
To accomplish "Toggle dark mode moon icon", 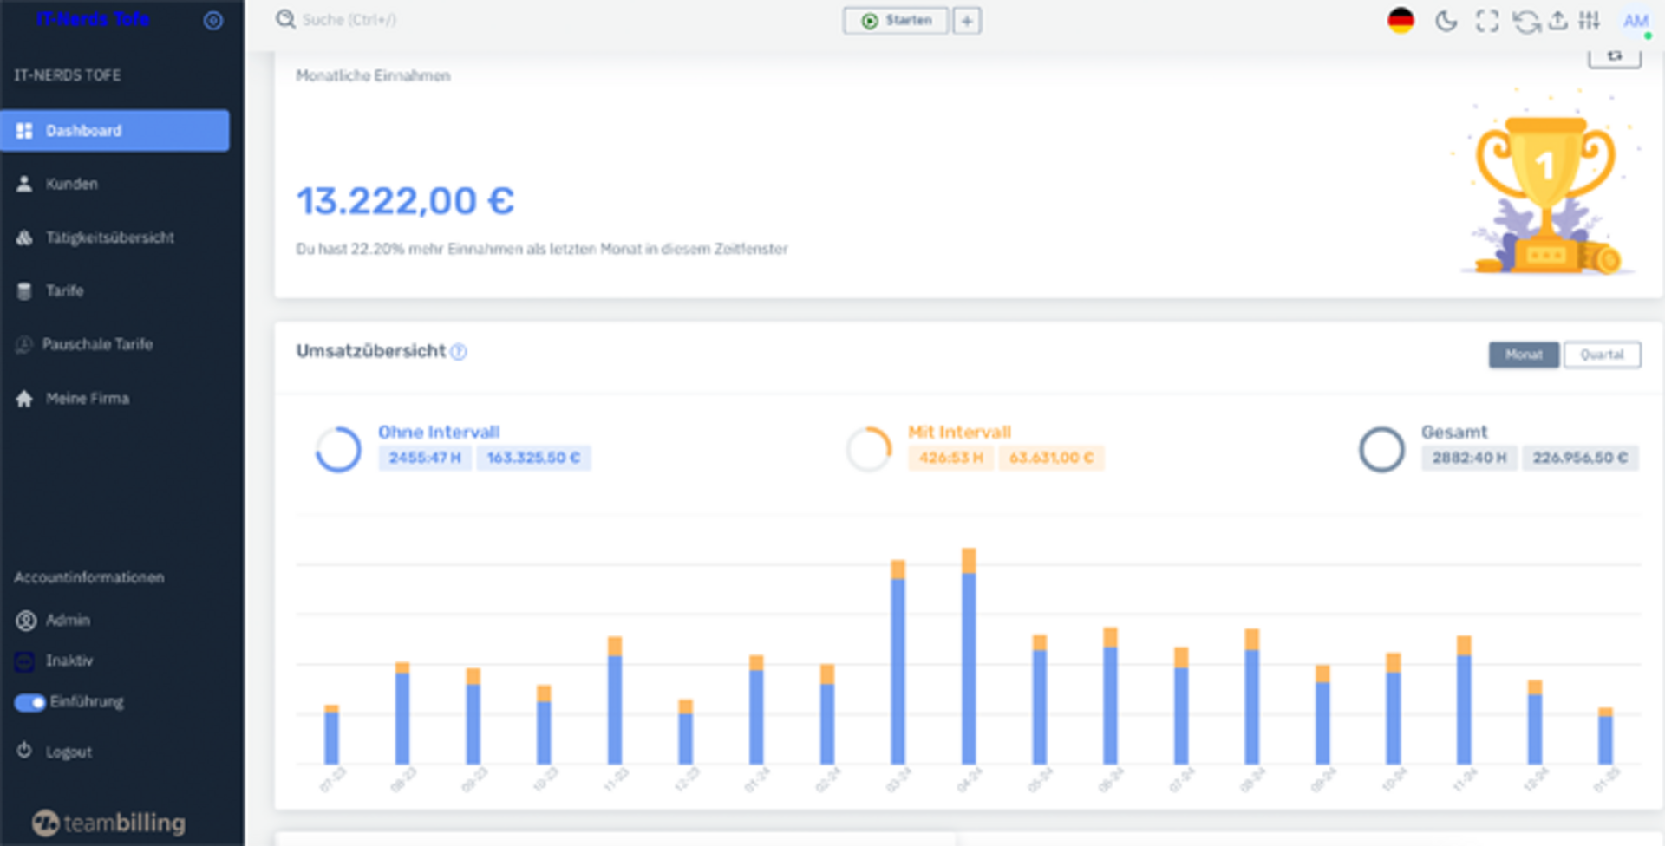I will point(1446,21).
